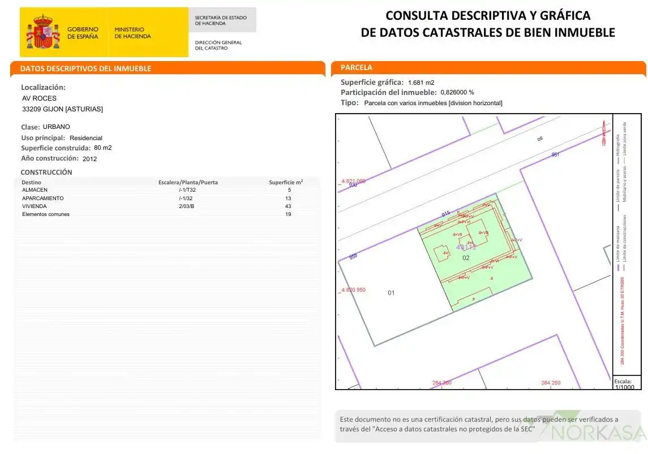Click the 284.250 coordinate label
Viewport: 648px width, 454px height.
tap(551, 383)
